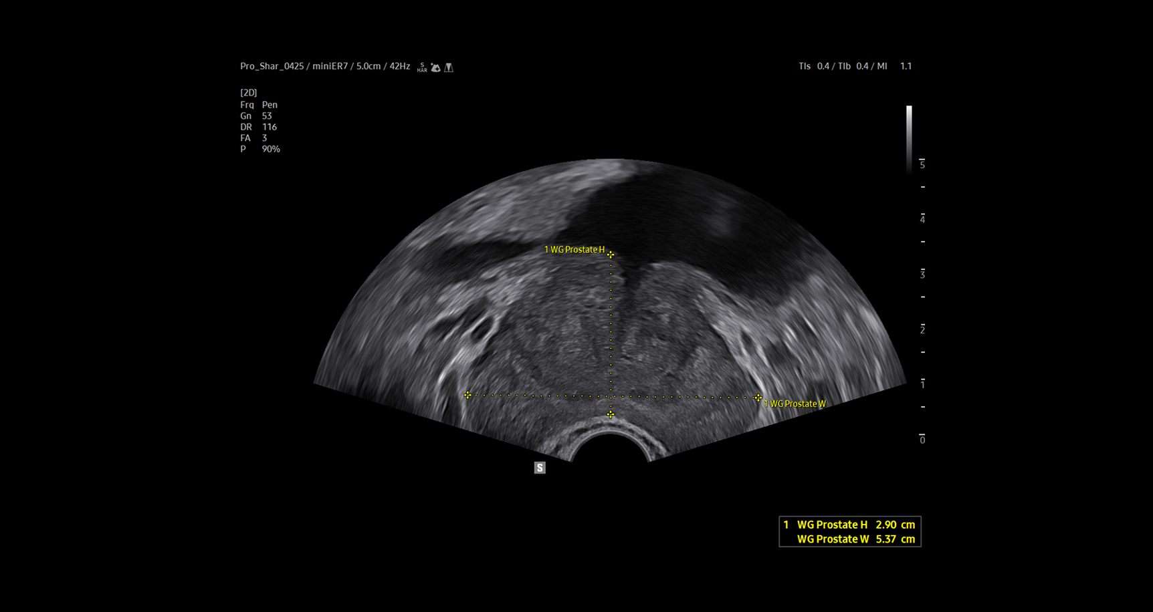Click the '1 WG Prostate H' image label
1153x612 pixels.
point(574,250)
